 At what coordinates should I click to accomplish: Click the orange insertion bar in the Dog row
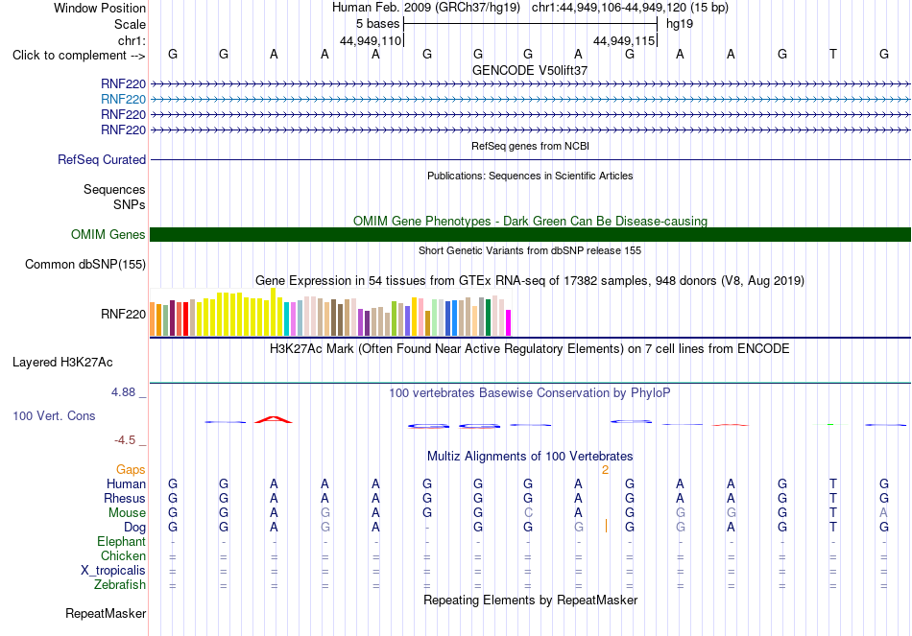point(606,526)
